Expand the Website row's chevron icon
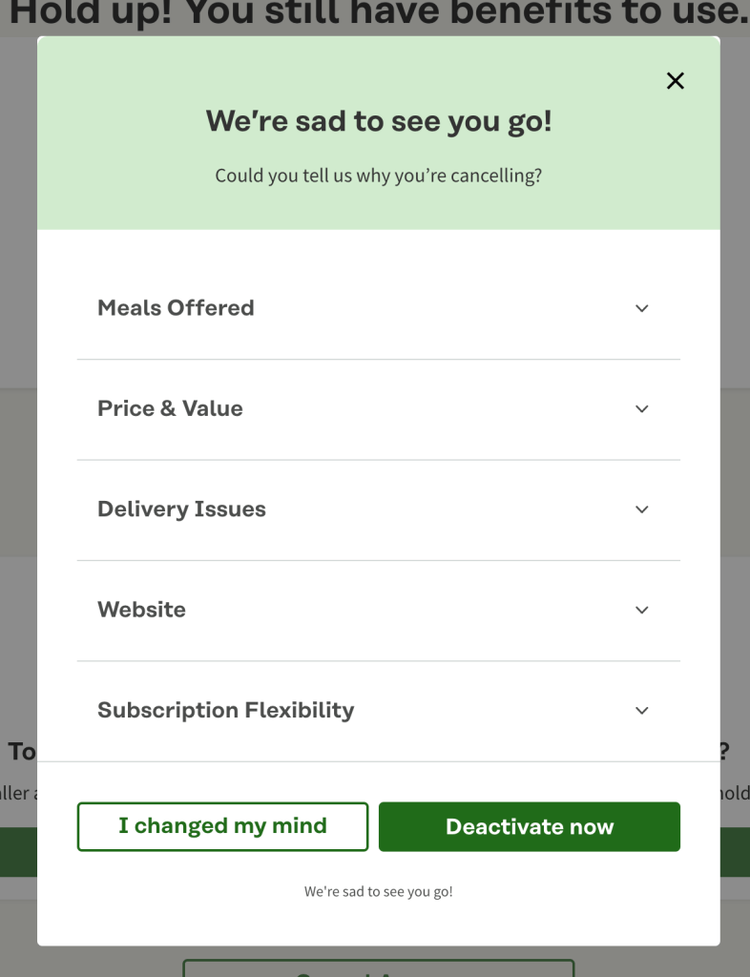750x977 pixels. click(642, 610)
